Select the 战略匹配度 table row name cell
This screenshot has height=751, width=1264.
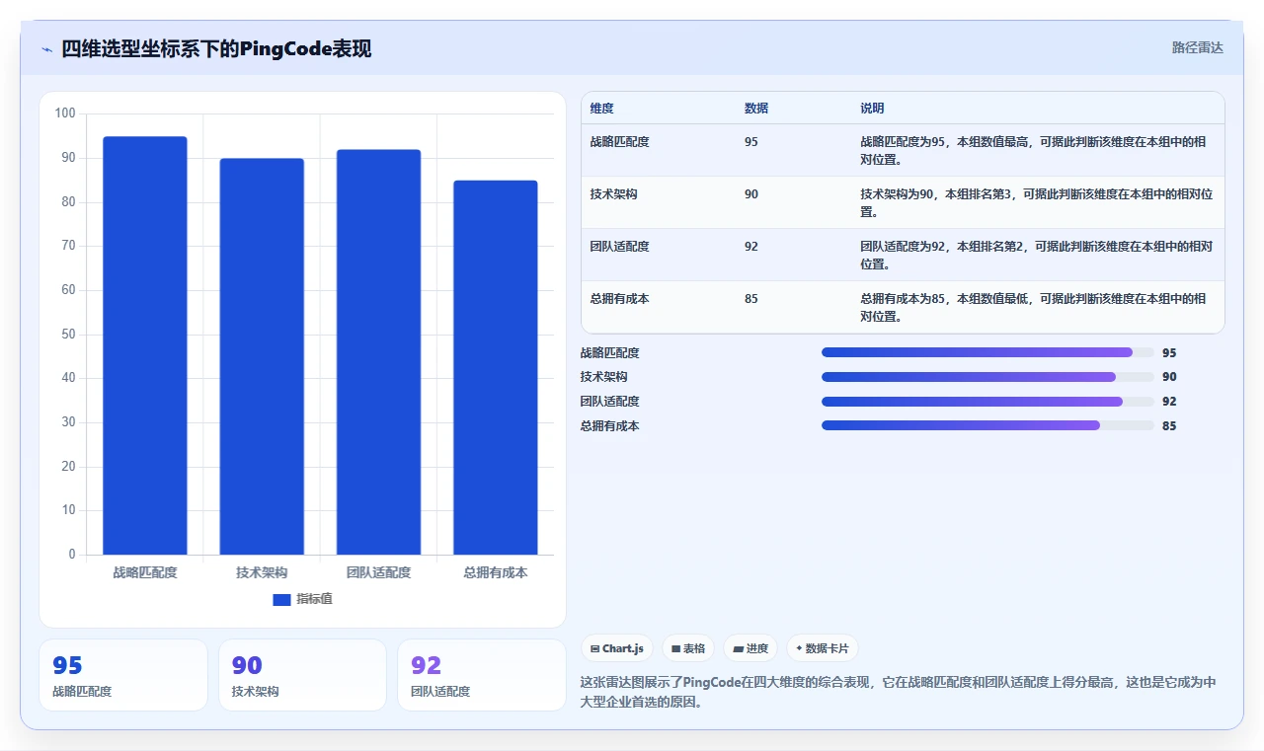pos(619,142)
